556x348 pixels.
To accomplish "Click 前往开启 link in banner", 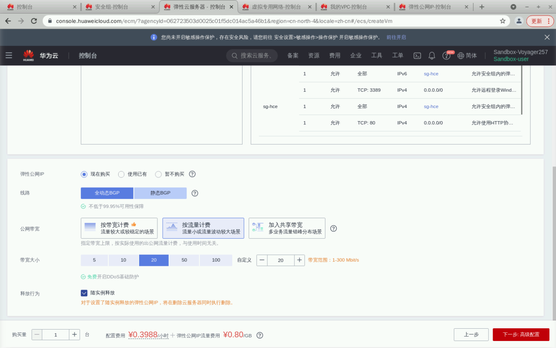I will tap(396, 37).
